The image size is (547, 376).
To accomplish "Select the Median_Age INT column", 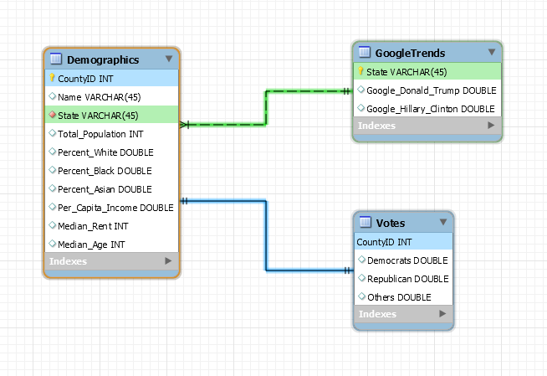I will (x=111, y=244).
